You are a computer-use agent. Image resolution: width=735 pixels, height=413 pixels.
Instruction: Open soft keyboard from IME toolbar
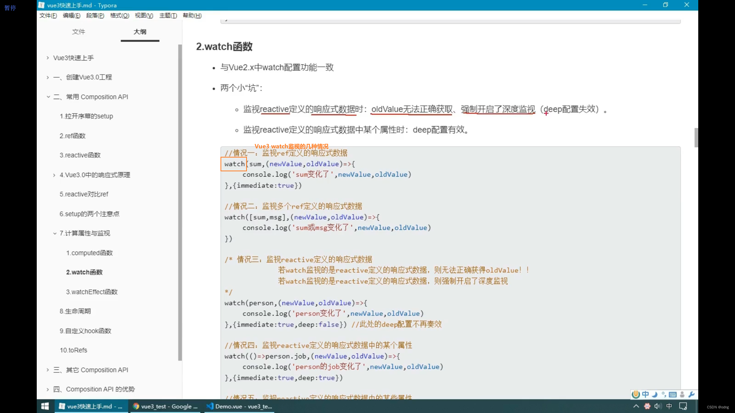[673, 394]
